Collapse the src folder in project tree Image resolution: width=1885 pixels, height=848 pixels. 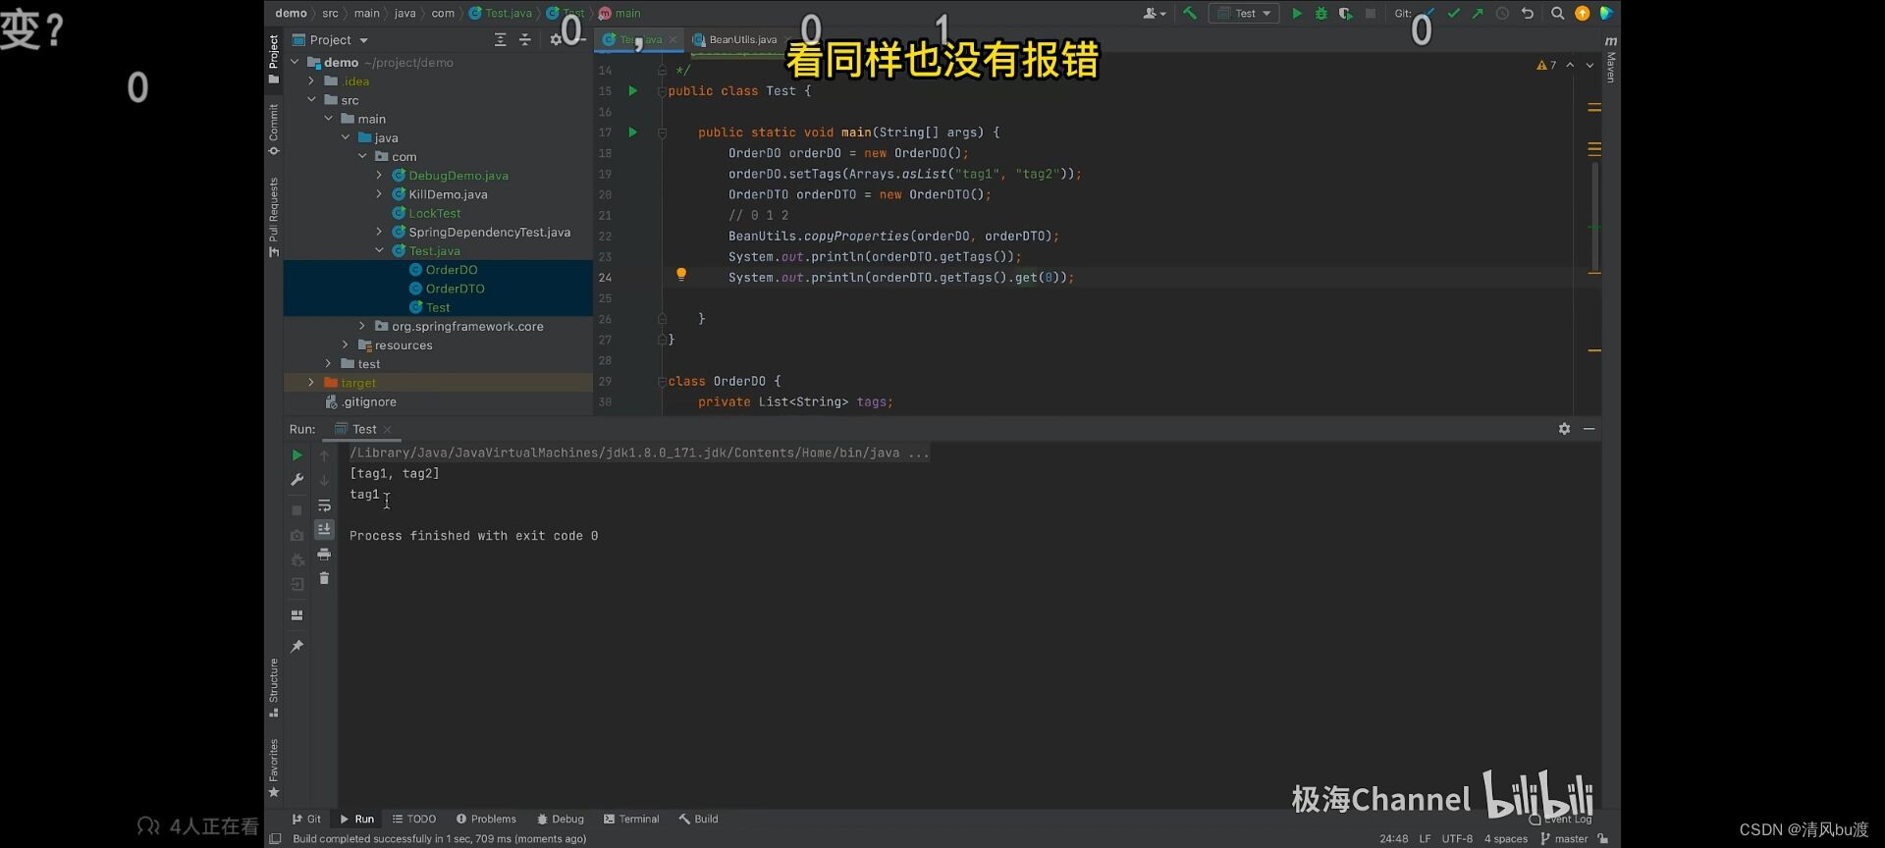point(311,100)
